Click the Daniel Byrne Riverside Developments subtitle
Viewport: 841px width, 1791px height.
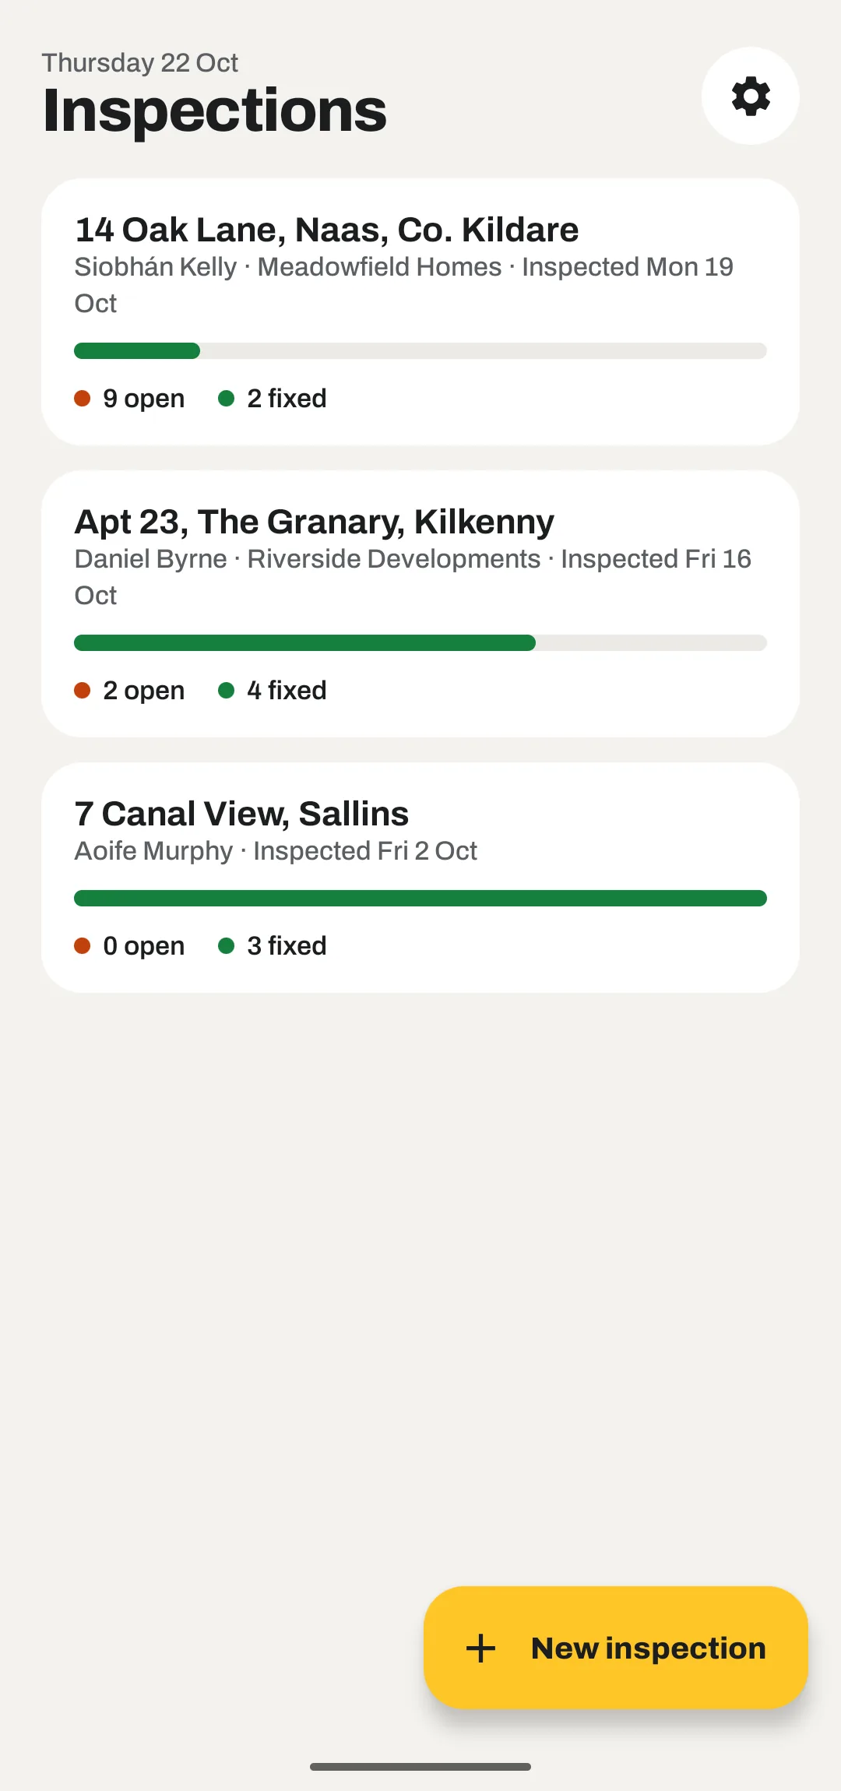click(413, 577)
